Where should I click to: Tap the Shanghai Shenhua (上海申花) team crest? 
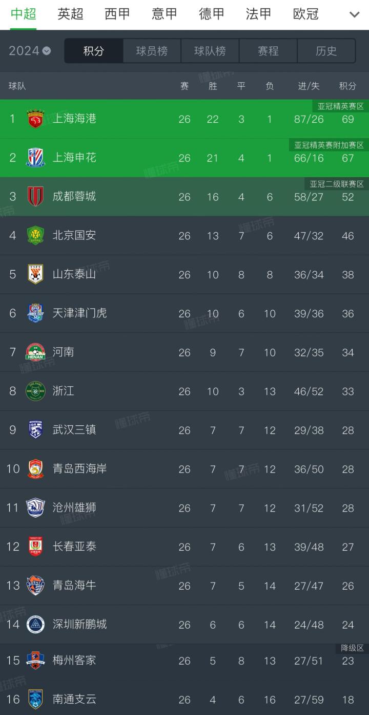coord(35,158)
